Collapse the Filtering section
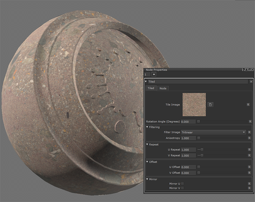255x202 pixels. (x=147, y=127)
